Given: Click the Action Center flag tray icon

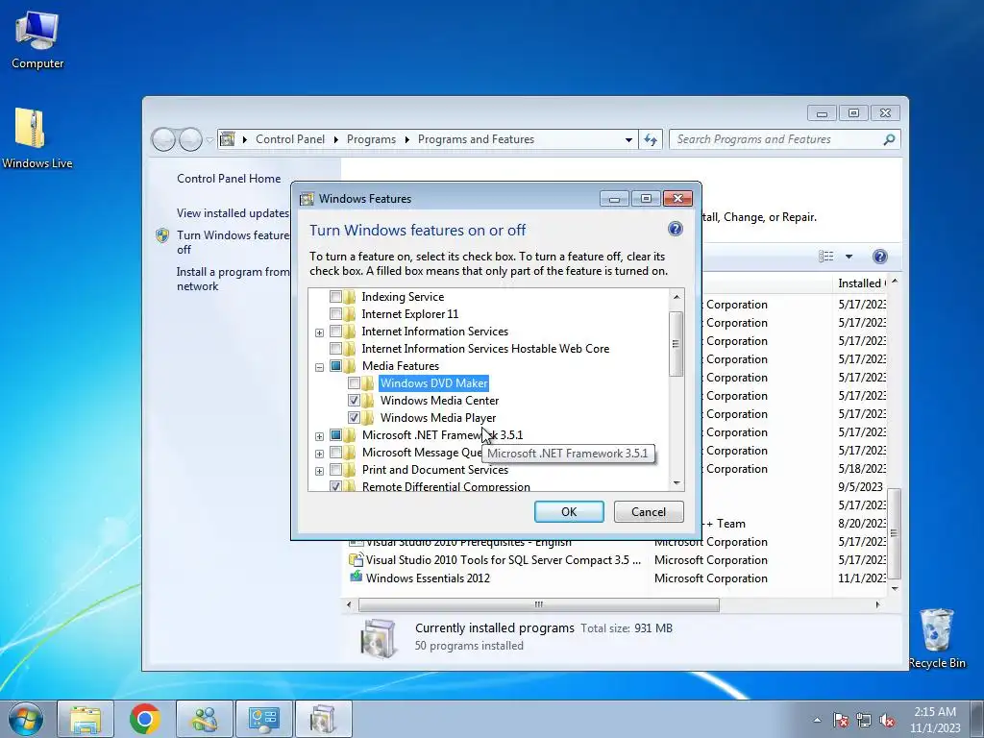Looking at the screenshot, I should point(840,721).
